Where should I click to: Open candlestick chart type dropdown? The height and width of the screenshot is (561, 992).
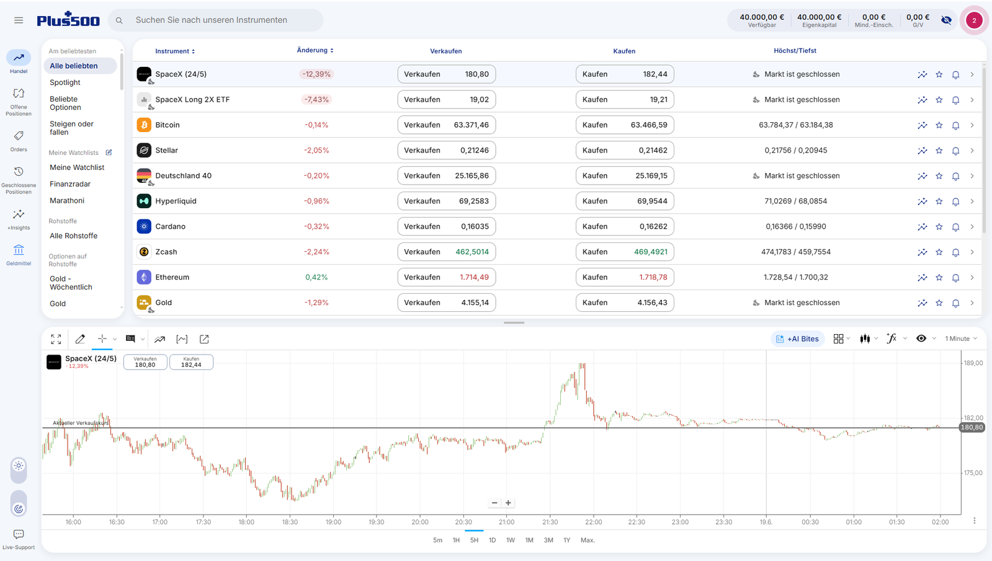tap(869, 338)
